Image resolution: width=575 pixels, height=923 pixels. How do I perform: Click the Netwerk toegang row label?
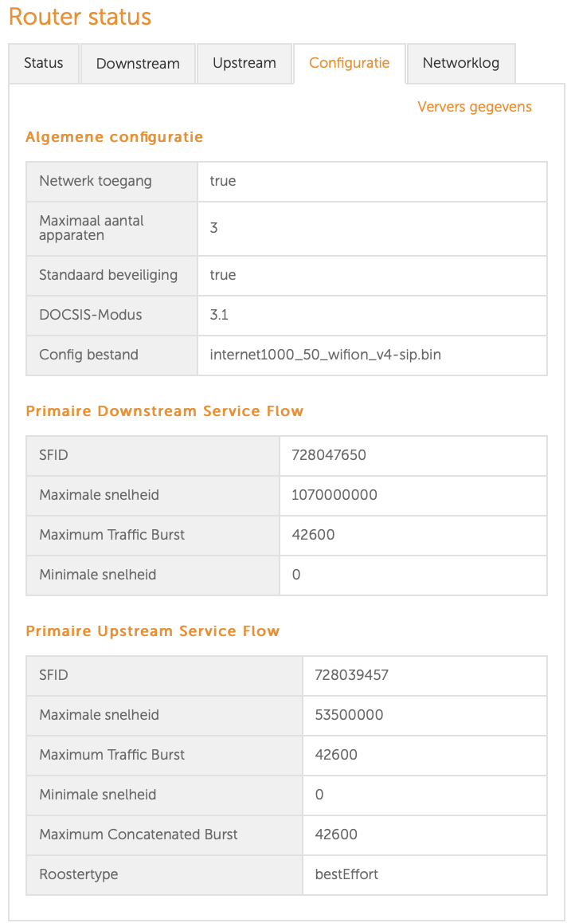pos(96,181)
